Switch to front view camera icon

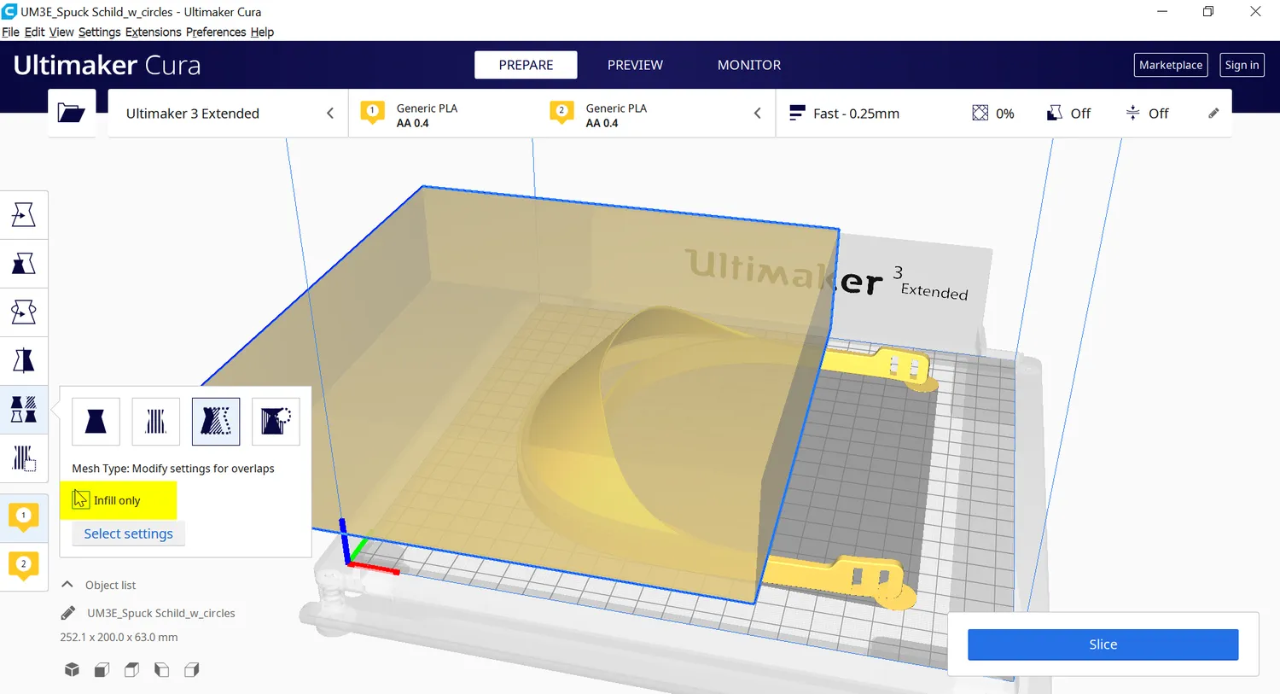tap(102, 670)
